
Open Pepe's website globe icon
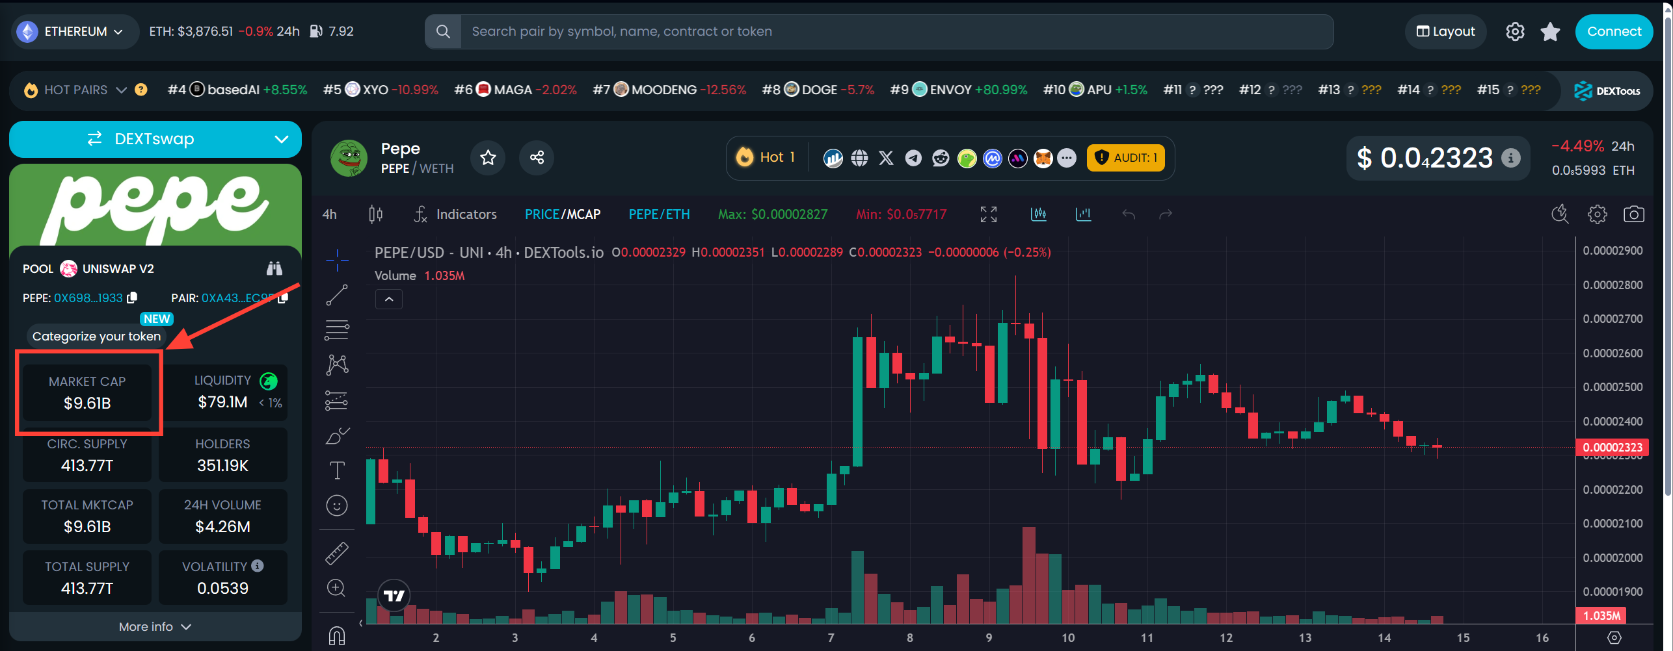[859, 158]
